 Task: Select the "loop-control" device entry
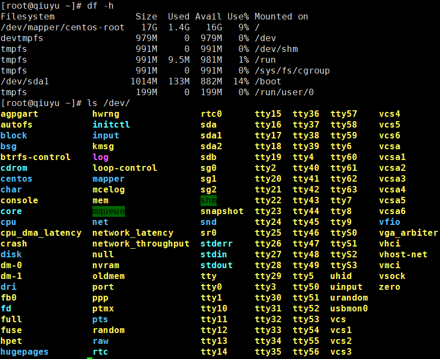click(124, 168)
